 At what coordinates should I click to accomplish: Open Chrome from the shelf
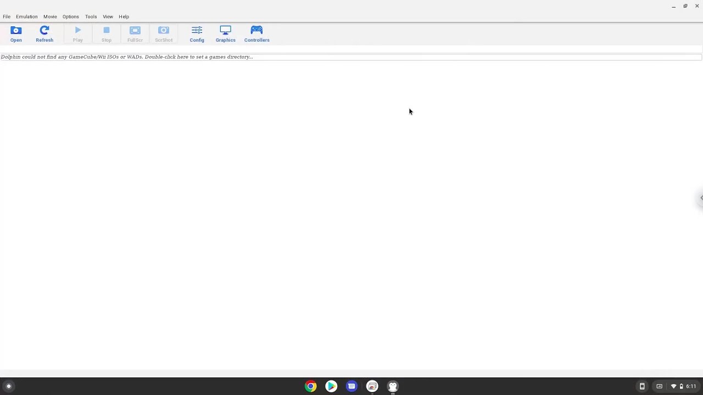click(x=311, y=386)
